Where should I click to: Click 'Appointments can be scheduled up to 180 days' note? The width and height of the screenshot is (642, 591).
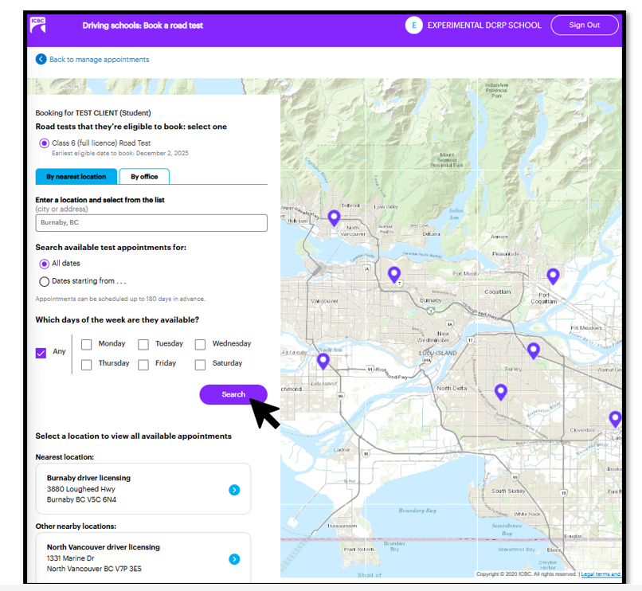pyautogui.click(x=120, y=299)
